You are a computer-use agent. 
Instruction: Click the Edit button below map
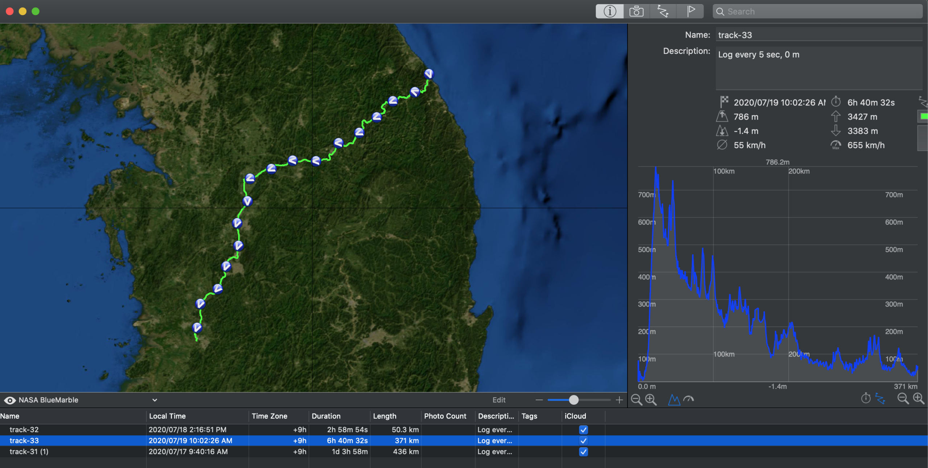point(499,400)
